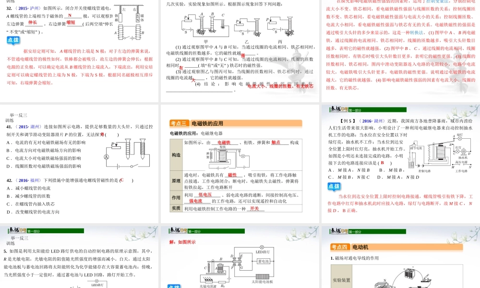Click the red answer 低电压 in the 作用 row
This screenshot has height=288, width=480.
tap(205, 195)
